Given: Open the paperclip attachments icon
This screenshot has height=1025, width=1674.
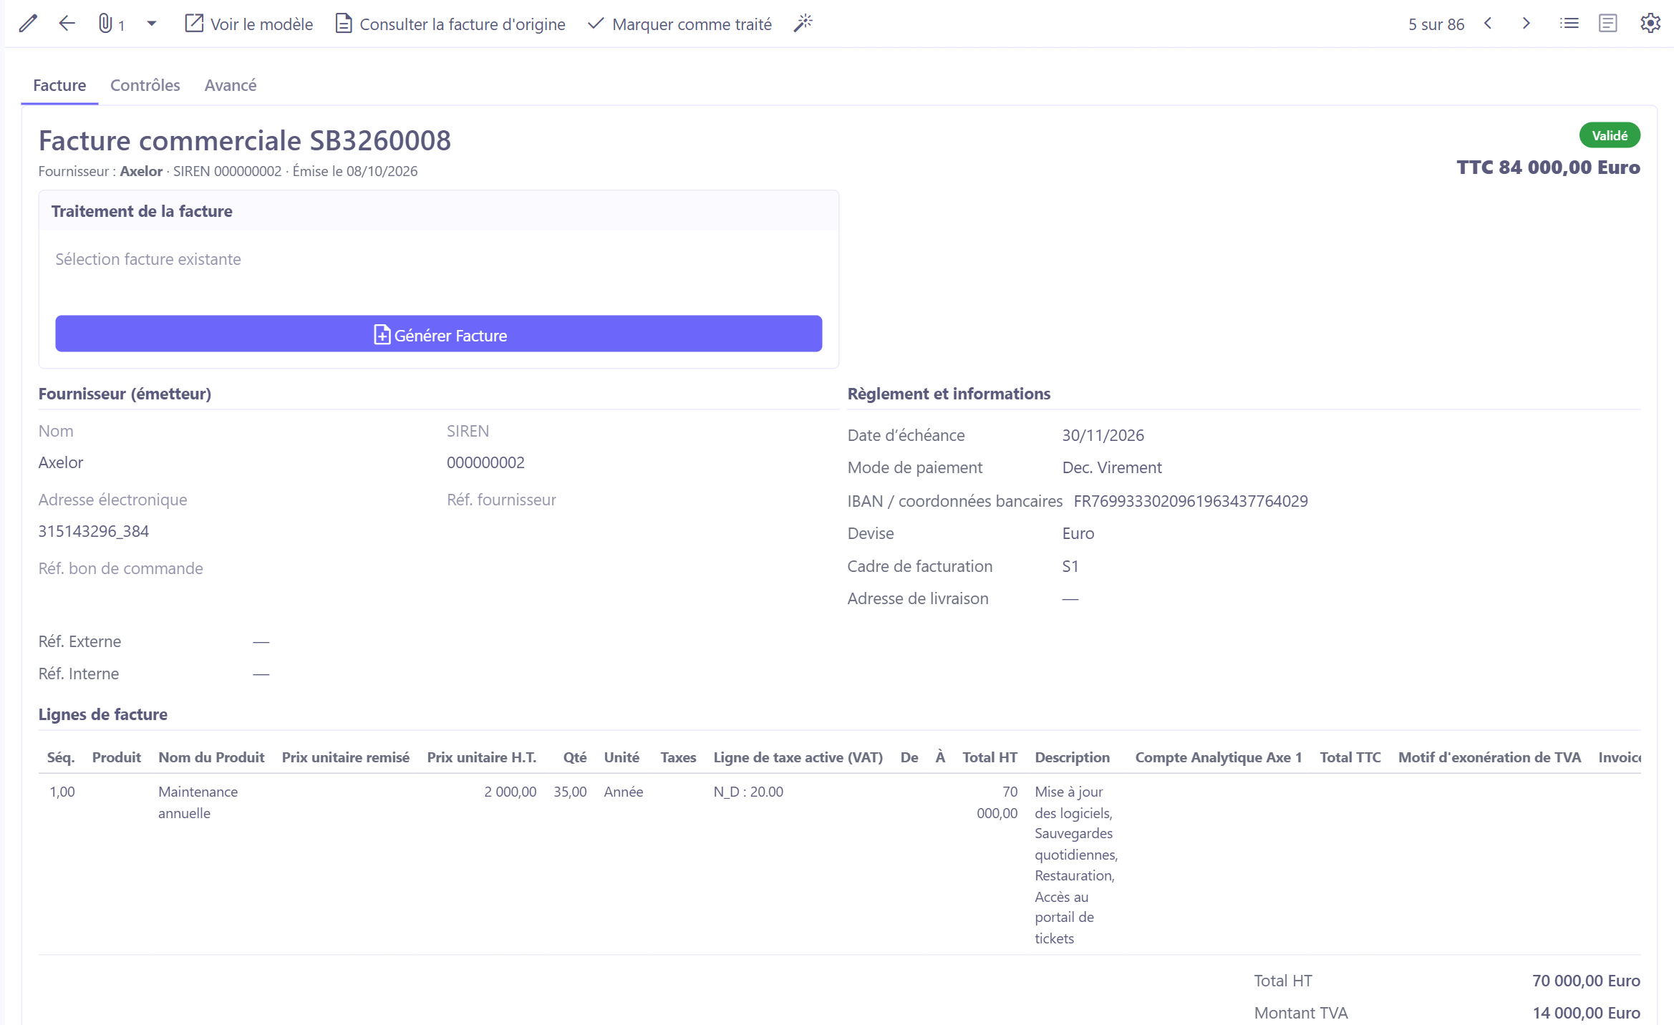Looking at the screenshot, I should [105, 24].
